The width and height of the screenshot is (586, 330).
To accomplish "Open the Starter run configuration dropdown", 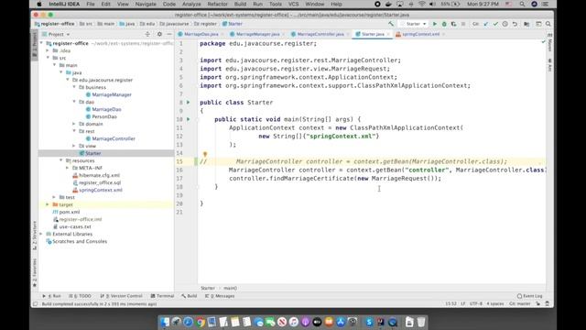I will click(x=414, y=24).
